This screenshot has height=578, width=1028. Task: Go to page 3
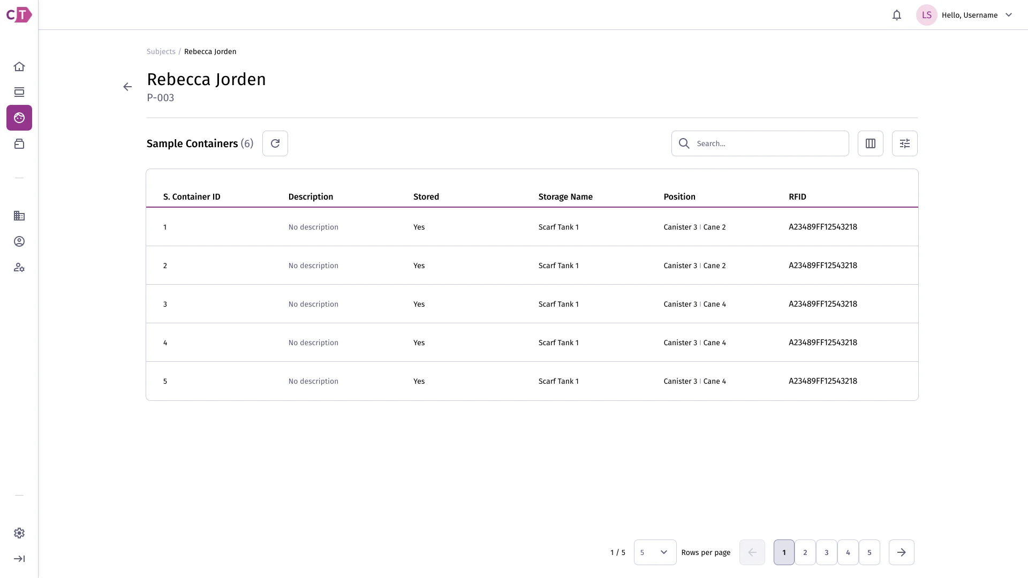[x=827, y=552]
